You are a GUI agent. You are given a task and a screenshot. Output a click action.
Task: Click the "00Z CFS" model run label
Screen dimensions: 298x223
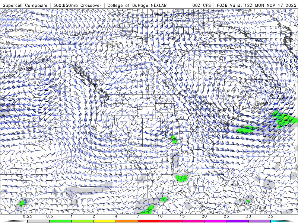click(x=202, y=5)
